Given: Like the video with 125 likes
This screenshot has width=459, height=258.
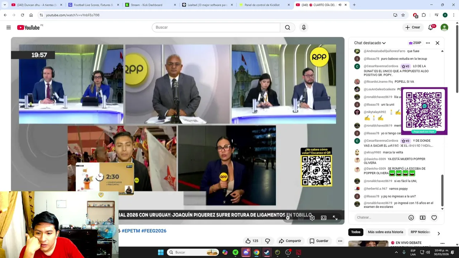Looking at the screenshot, I should [x=252, y=241].
